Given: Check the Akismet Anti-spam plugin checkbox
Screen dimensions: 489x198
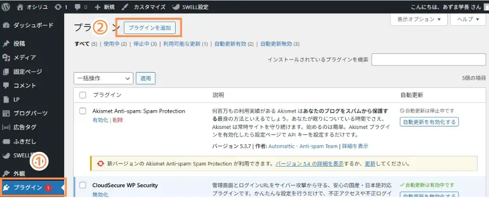Looking at the screenshot, I should (83, 111).
